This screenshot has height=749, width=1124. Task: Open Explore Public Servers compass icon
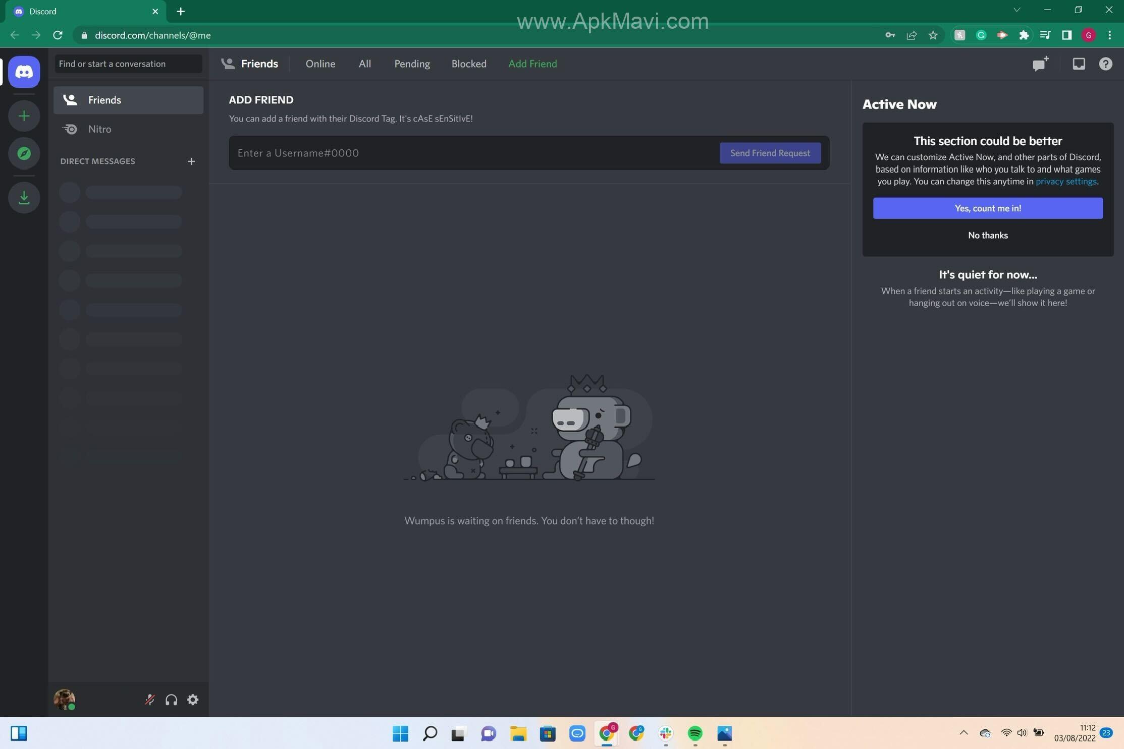pyautogui.click(x=24, y=153)
